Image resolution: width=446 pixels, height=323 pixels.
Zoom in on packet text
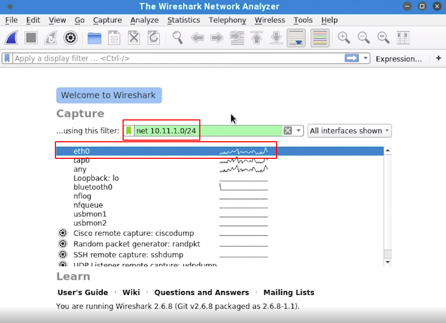[344, 38]
